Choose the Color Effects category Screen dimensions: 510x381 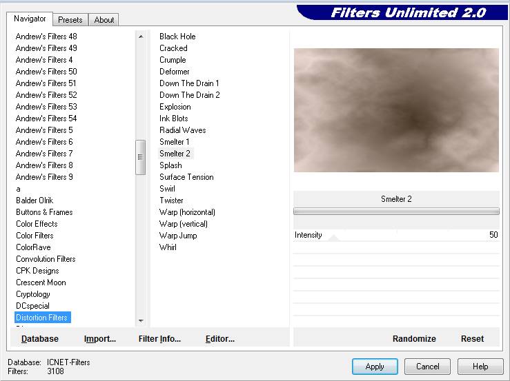pyautogui.click(x=37, y=224)
